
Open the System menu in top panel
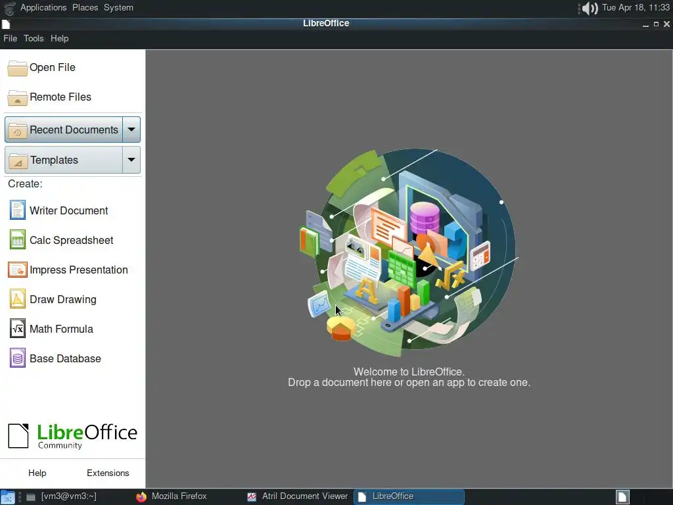[118, 8]
